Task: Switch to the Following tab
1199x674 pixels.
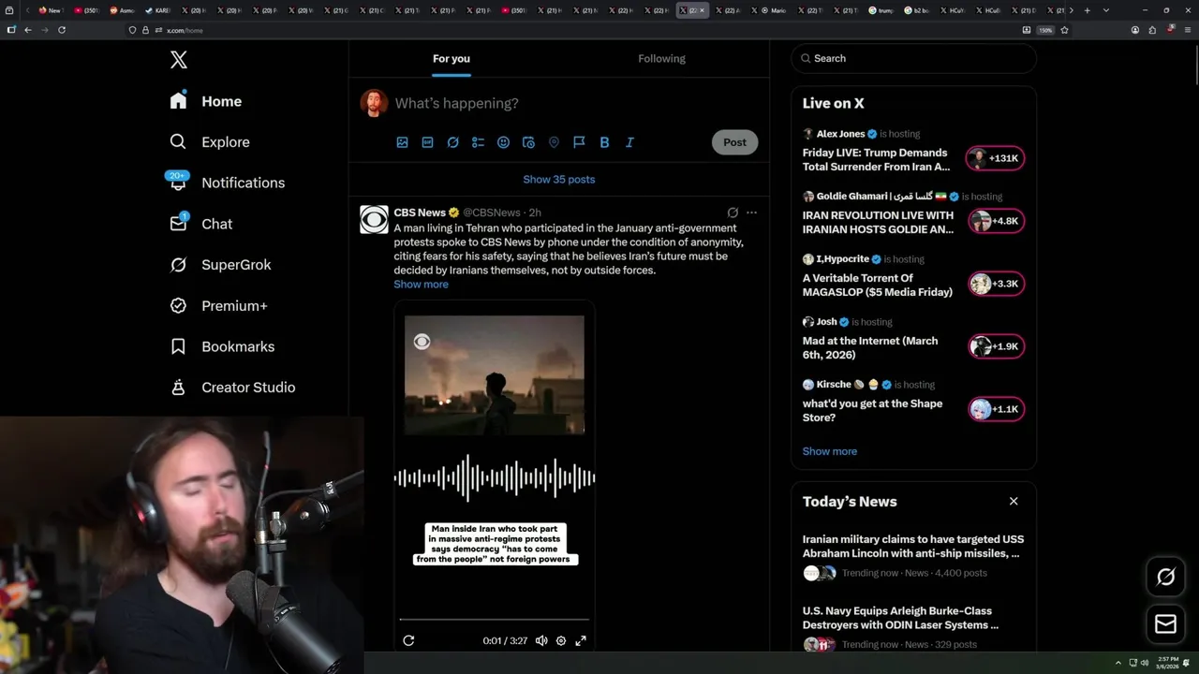Action: coord(662,58)
